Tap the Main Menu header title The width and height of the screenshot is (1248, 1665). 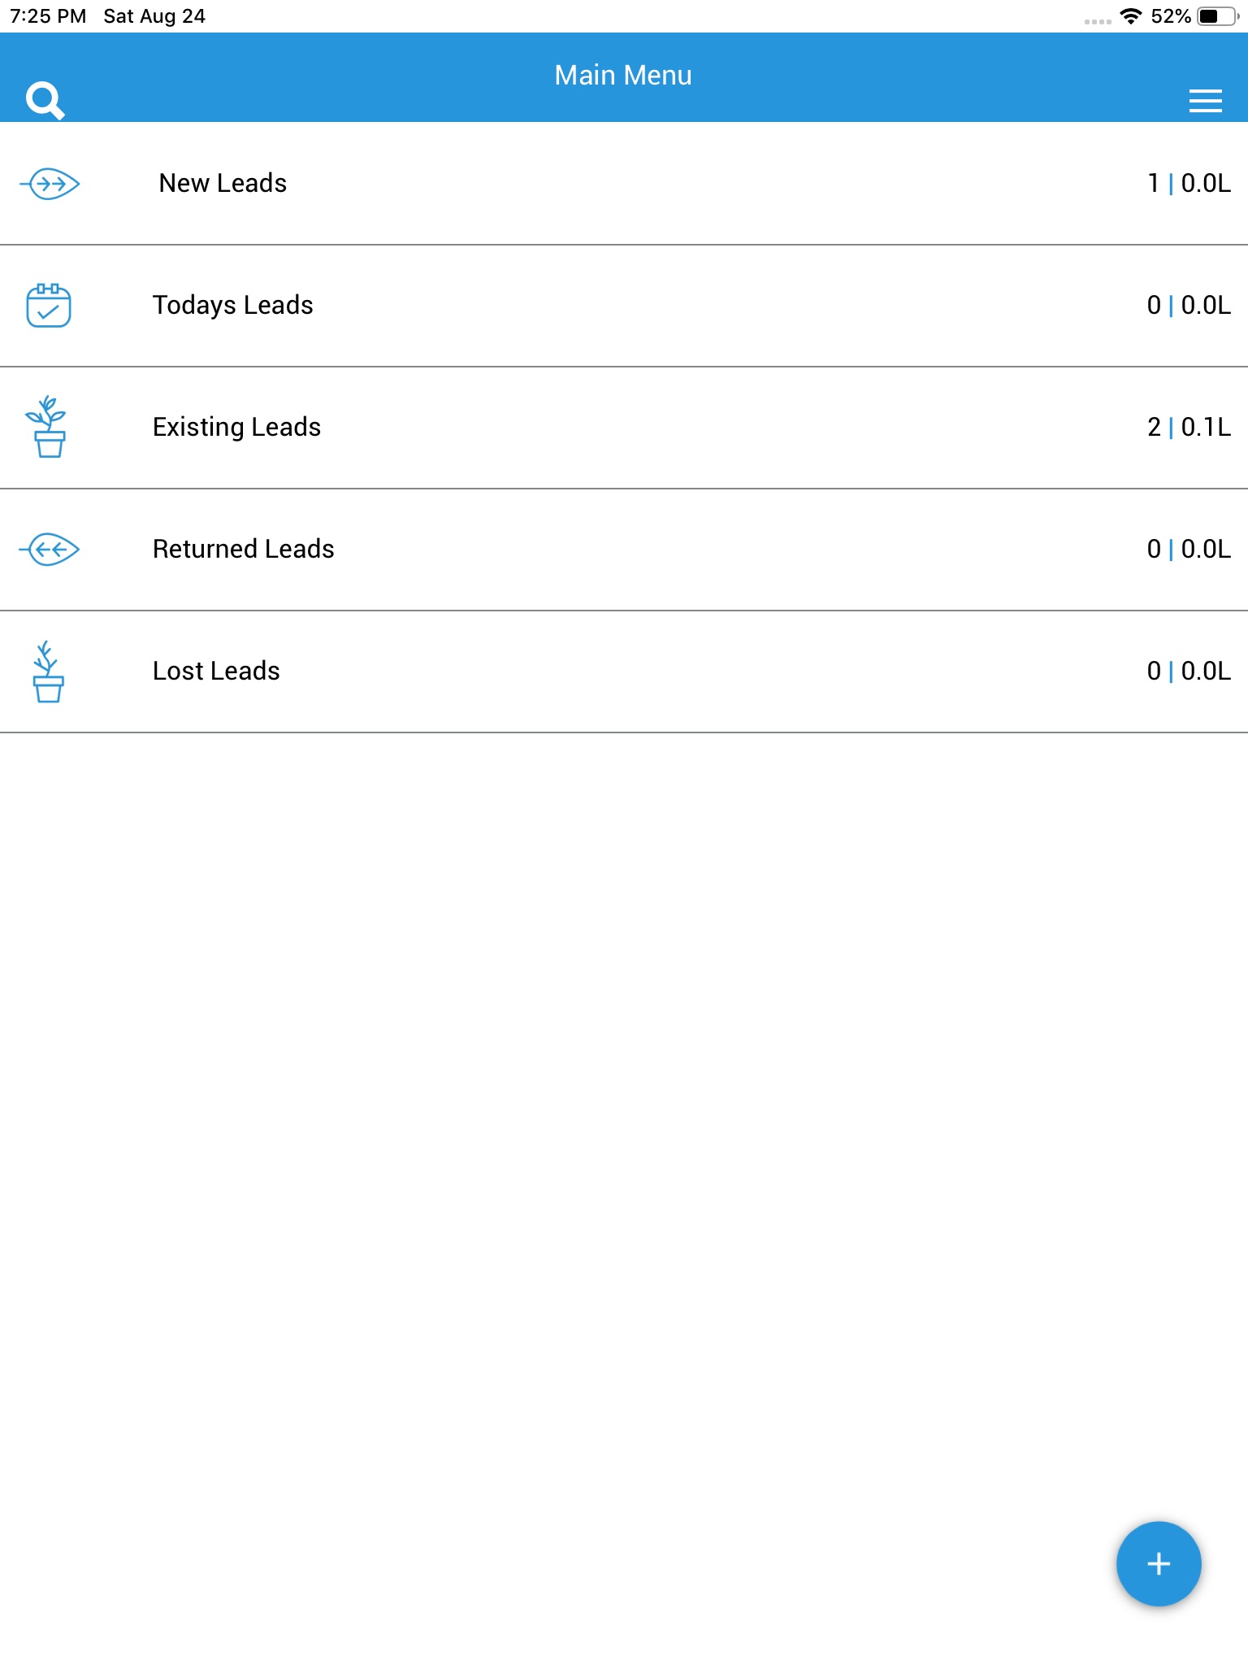point(623,76)
